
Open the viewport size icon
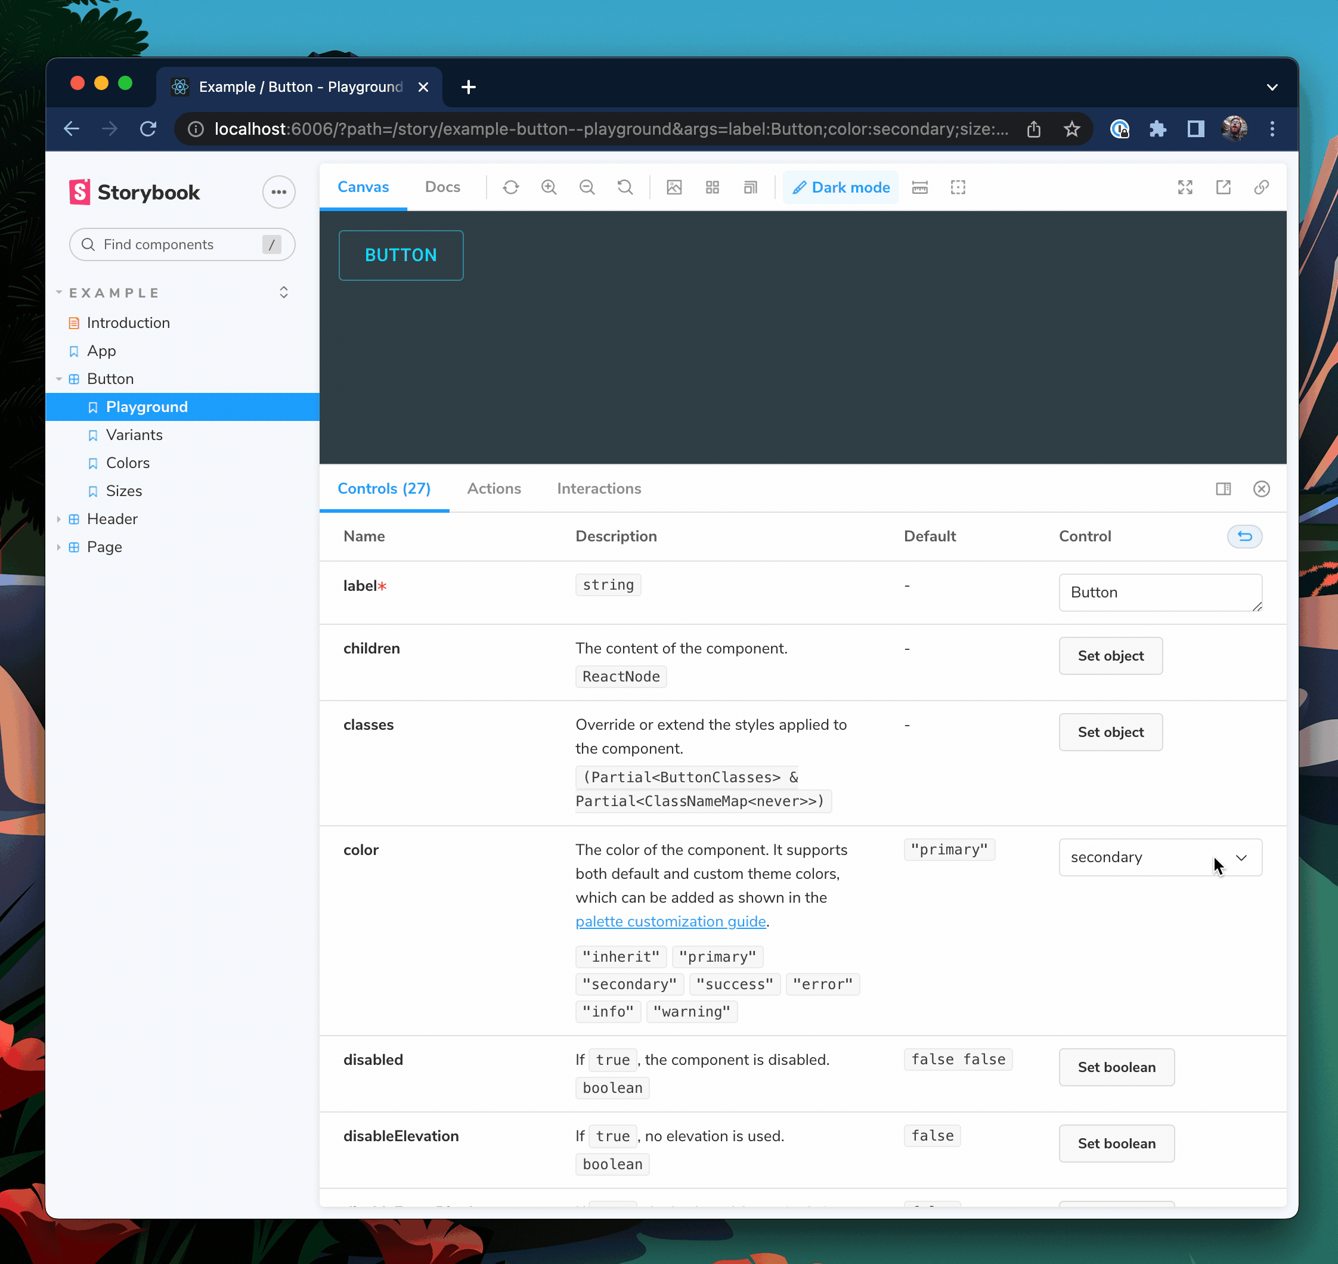[x=751, y=187]
